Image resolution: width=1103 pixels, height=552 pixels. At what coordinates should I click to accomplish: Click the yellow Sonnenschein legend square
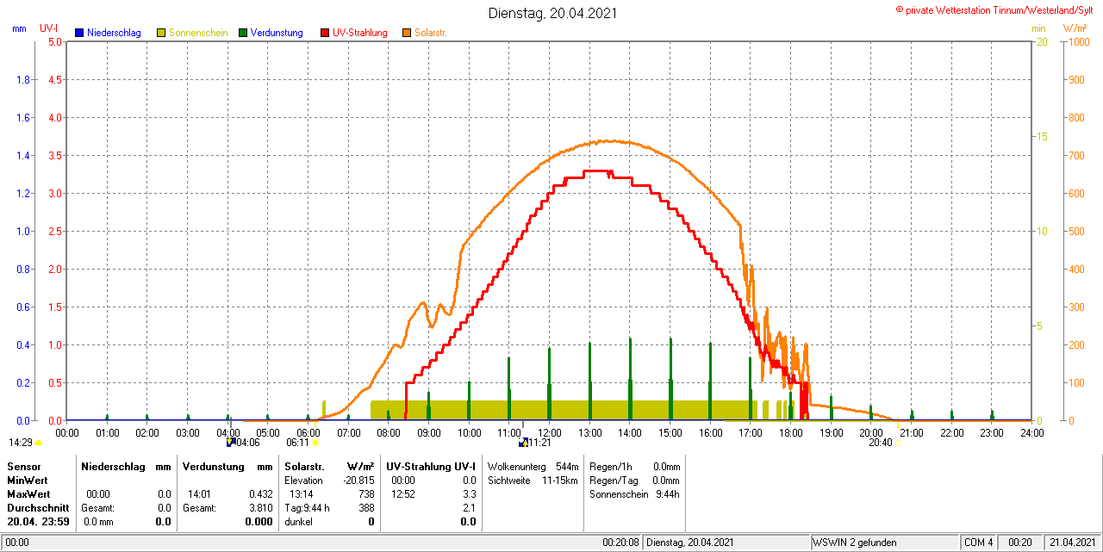pyautogui.click(x=161, y=33)
